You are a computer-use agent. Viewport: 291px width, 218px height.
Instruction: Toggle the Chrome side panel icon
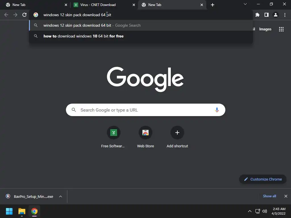(267, 15)
